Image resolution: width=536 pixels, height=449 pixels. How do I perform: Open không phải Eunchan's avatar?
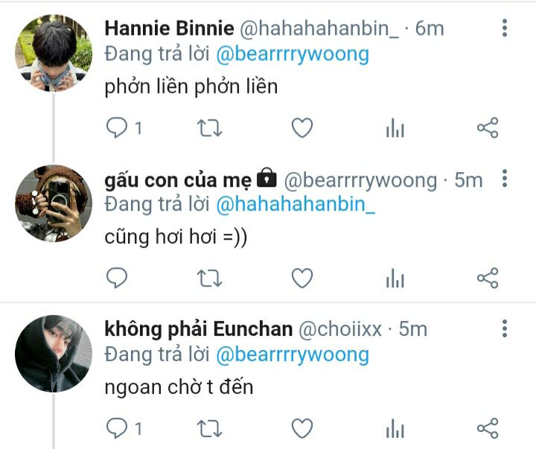54,353
